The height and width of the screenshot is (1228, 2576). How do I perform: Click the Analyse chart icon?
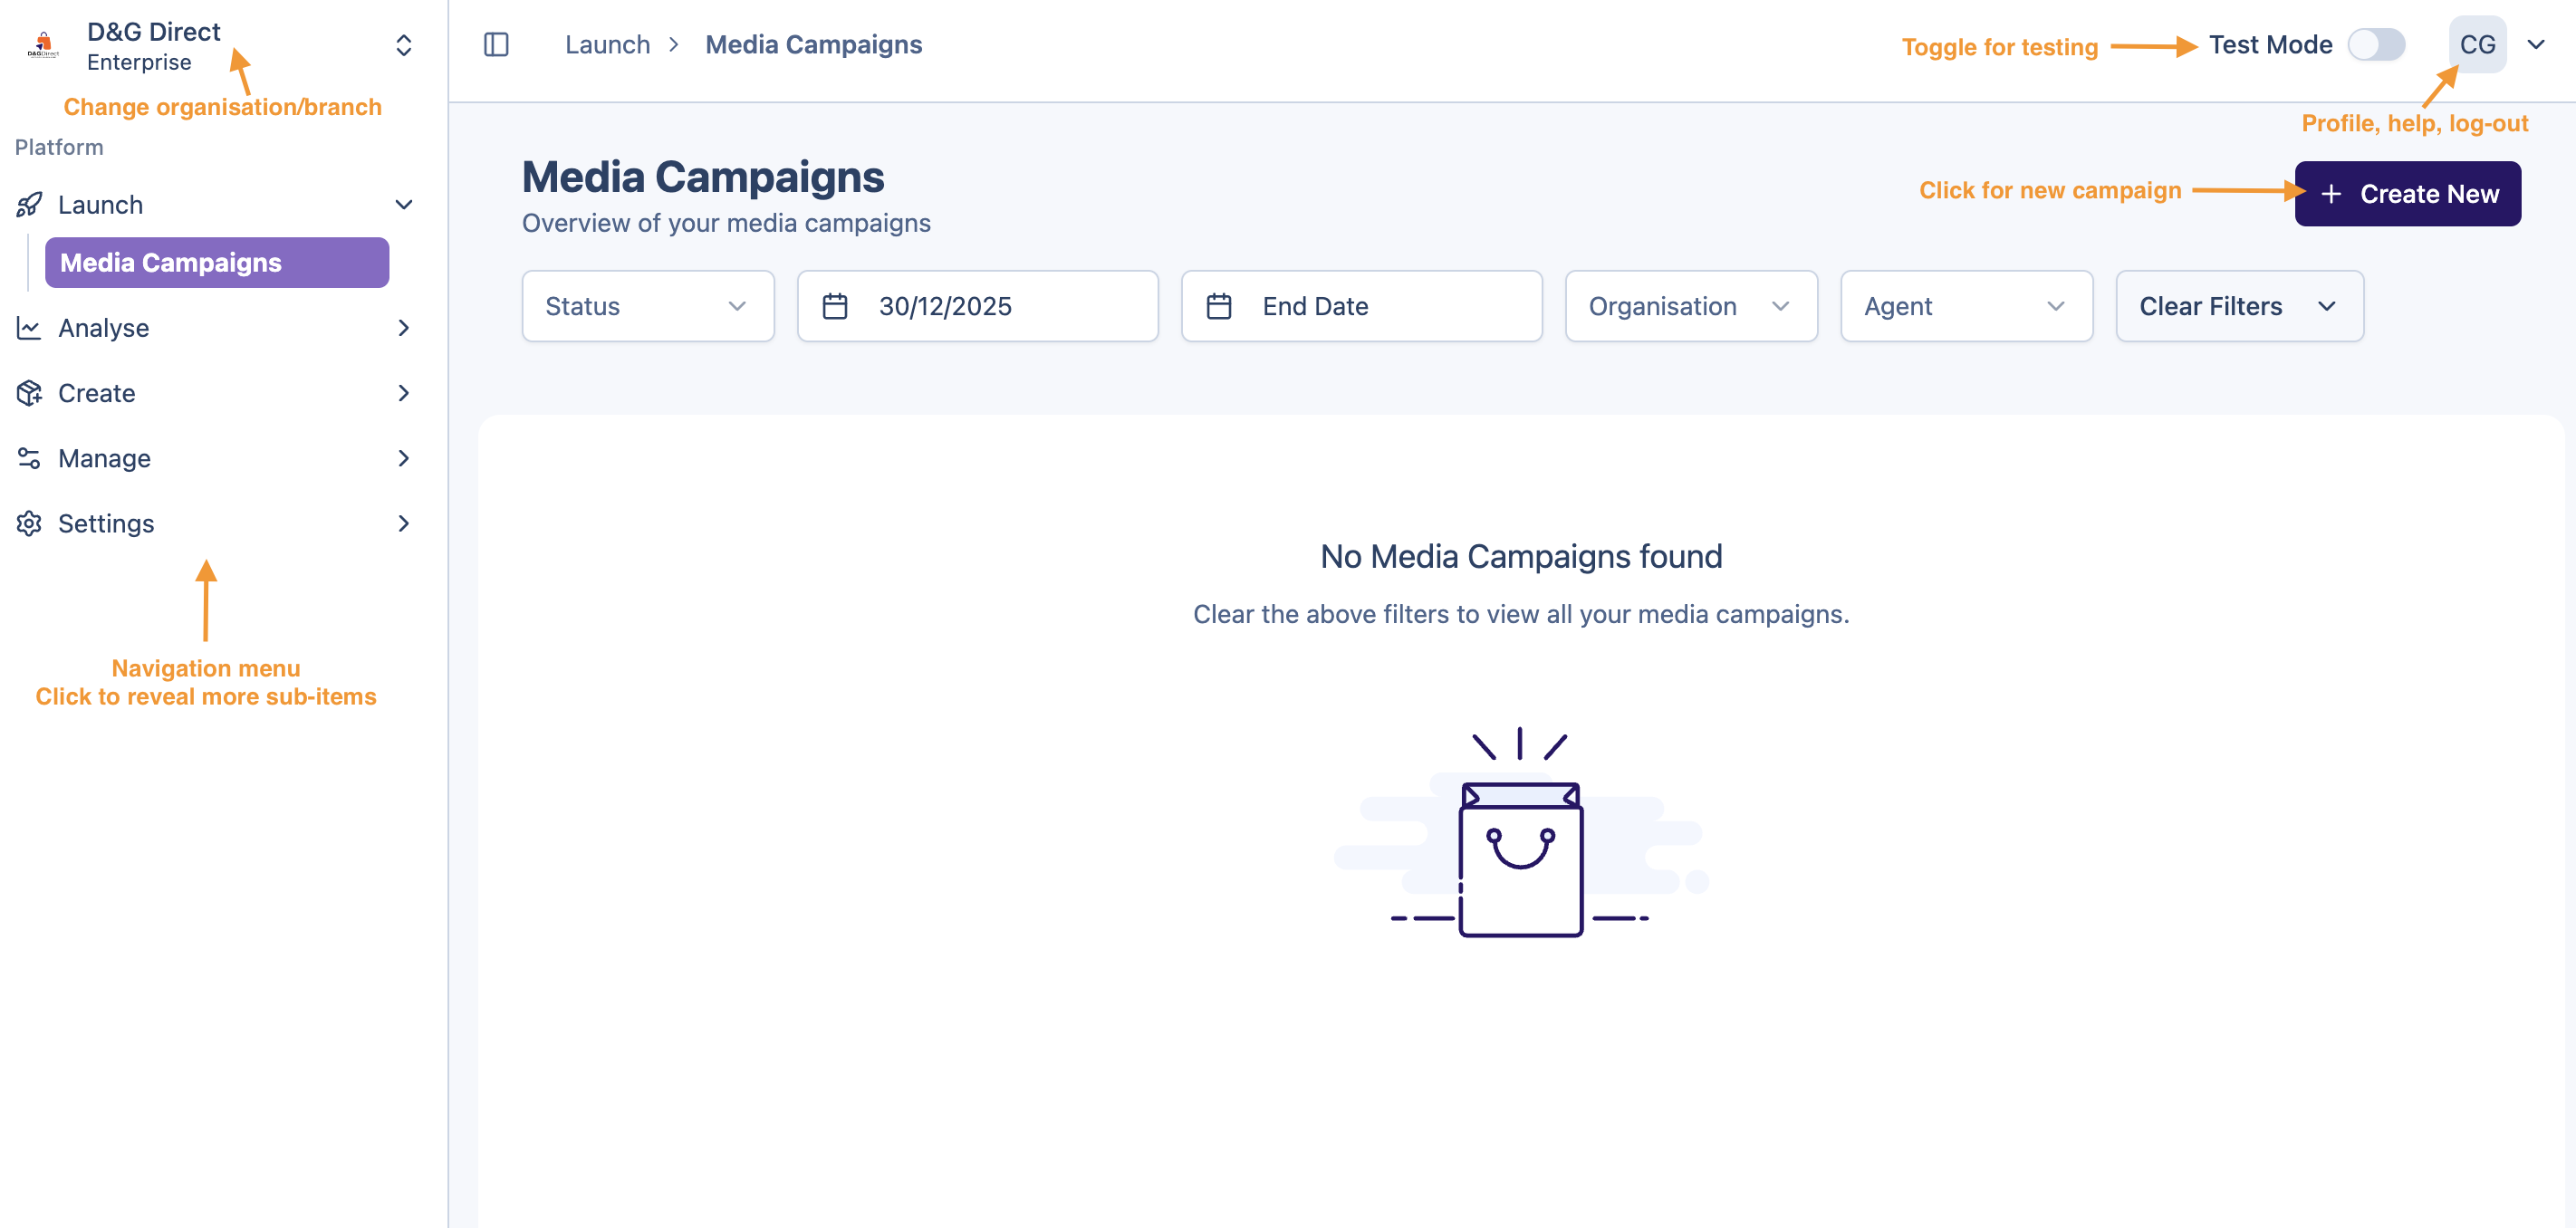pyautogui.click(x=29, y=328)
